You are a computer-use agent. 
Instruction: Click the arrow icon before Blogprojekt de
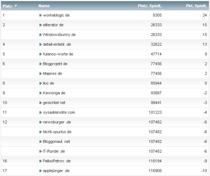tap(40, 64)
